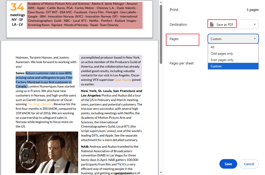265x175 pixels.
Task: Choose Even pages only option
Action: pyautogui.click(x=233, y=60)
